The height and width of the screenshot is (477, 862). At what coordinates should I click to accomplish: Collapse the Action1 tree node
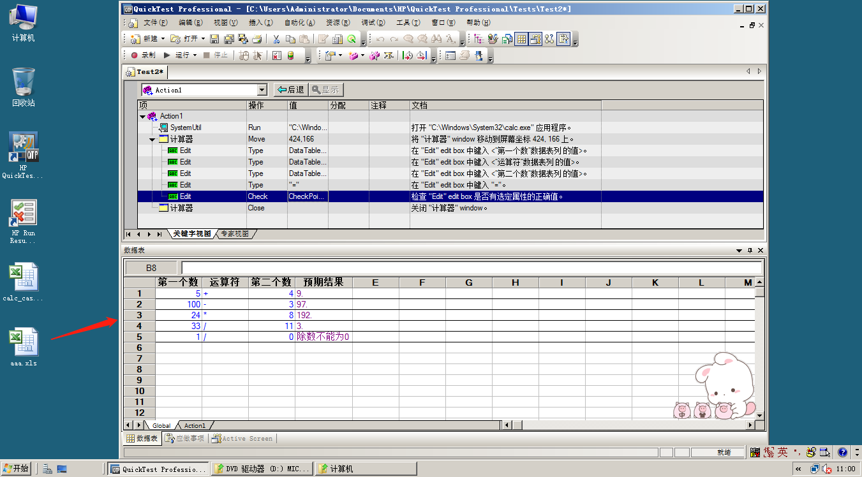142,117
